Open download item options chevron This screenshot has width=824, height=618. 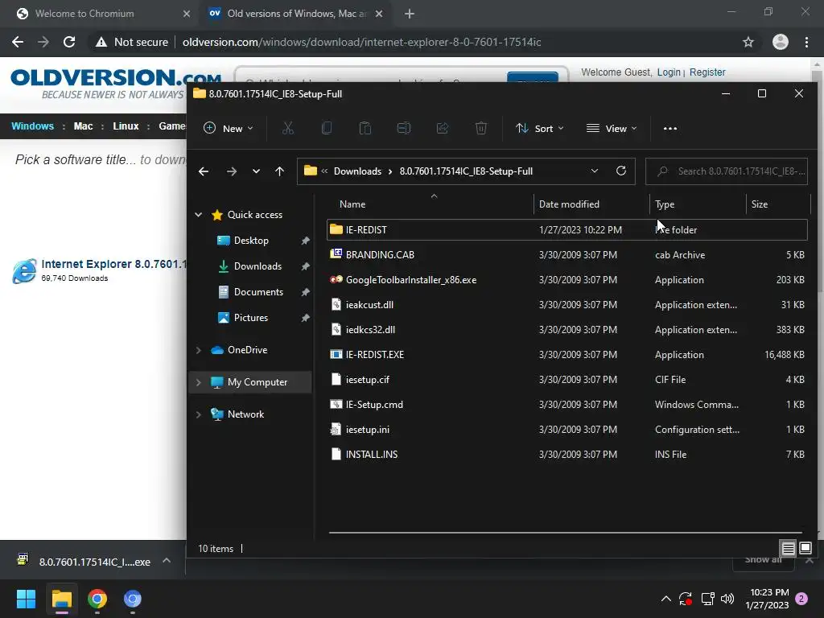pyautogui.click(x=167, y=561)
